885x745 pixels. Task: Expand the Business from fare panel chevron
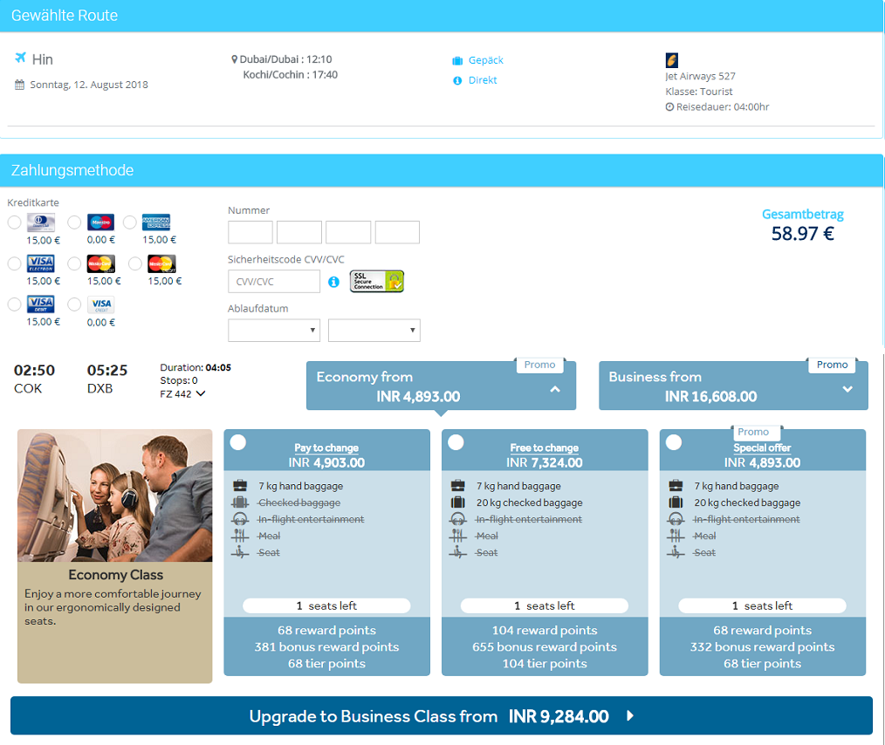(x=847, y=389)
